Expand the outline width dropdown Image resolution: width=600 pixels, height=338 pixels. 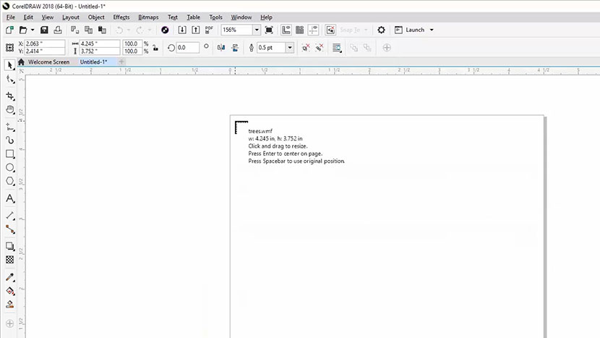[x=290, y=48]
